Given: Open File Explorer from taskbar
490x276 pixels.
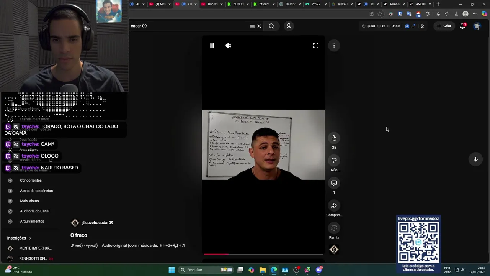Looking at the screenshot, I should (x=262, y=270).
